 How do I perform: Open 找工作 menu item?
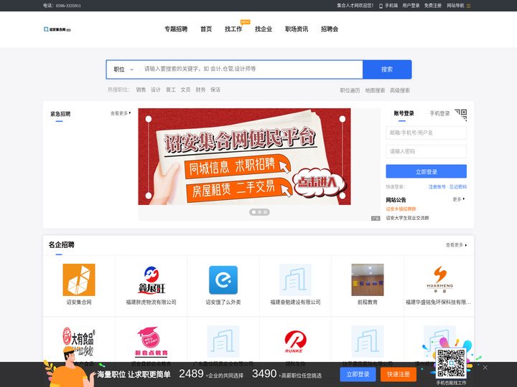(x=233, y=29)
